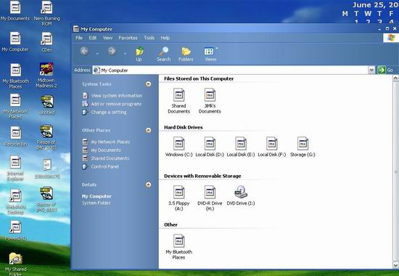Select Local Disk (E:) drive
Screen dimensions: 399x276
(x=241, y=147)
